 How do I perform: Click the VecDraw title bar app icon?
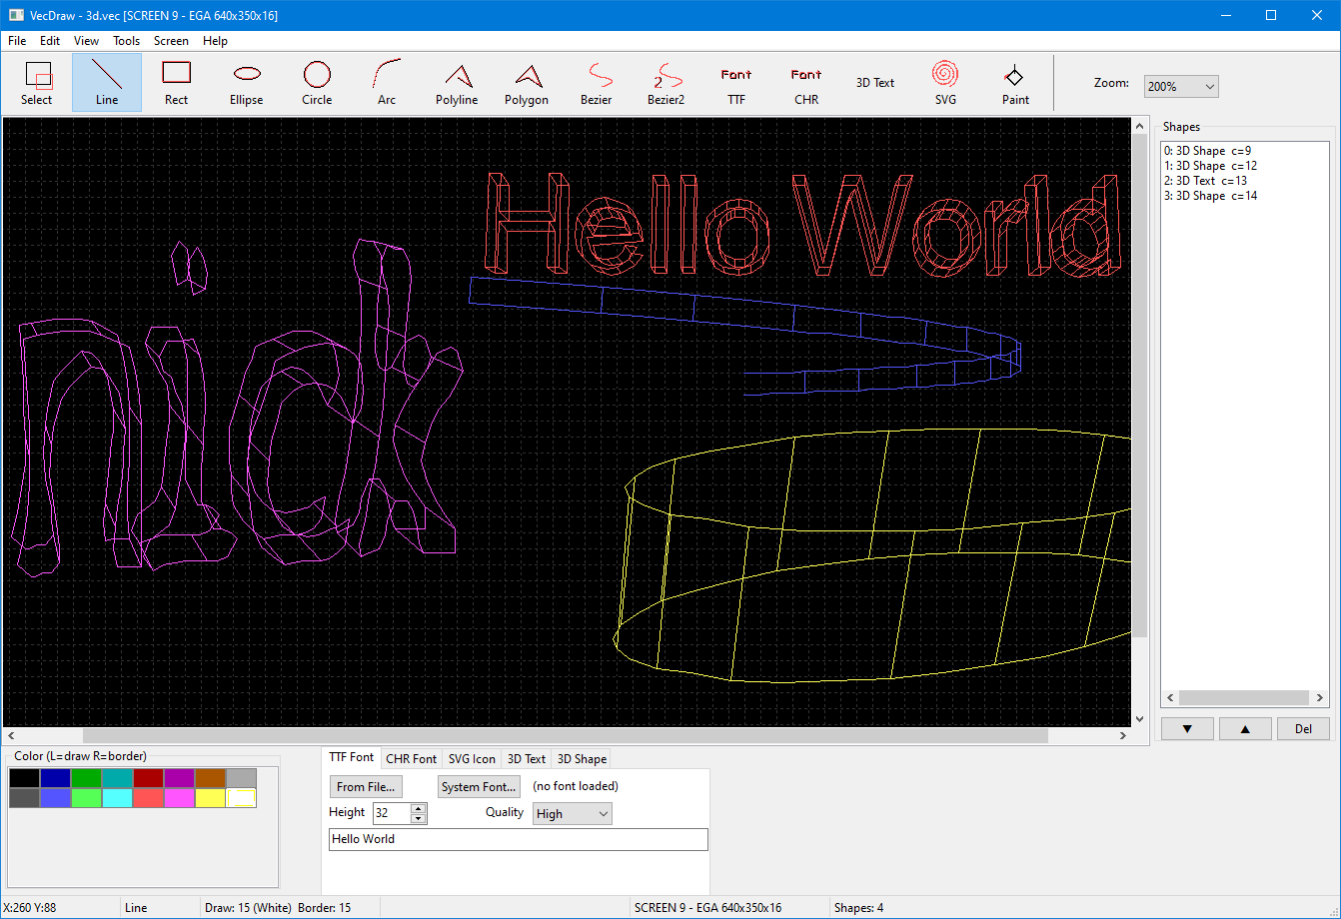coord(16,15)
